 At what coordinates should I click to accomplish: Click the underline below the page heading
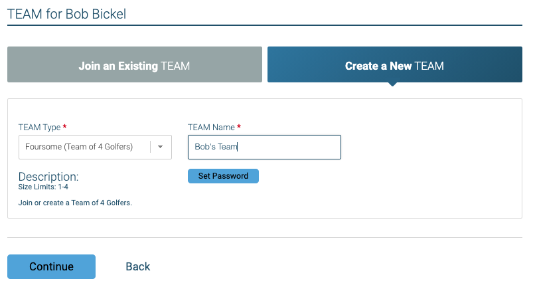point(264,25)
